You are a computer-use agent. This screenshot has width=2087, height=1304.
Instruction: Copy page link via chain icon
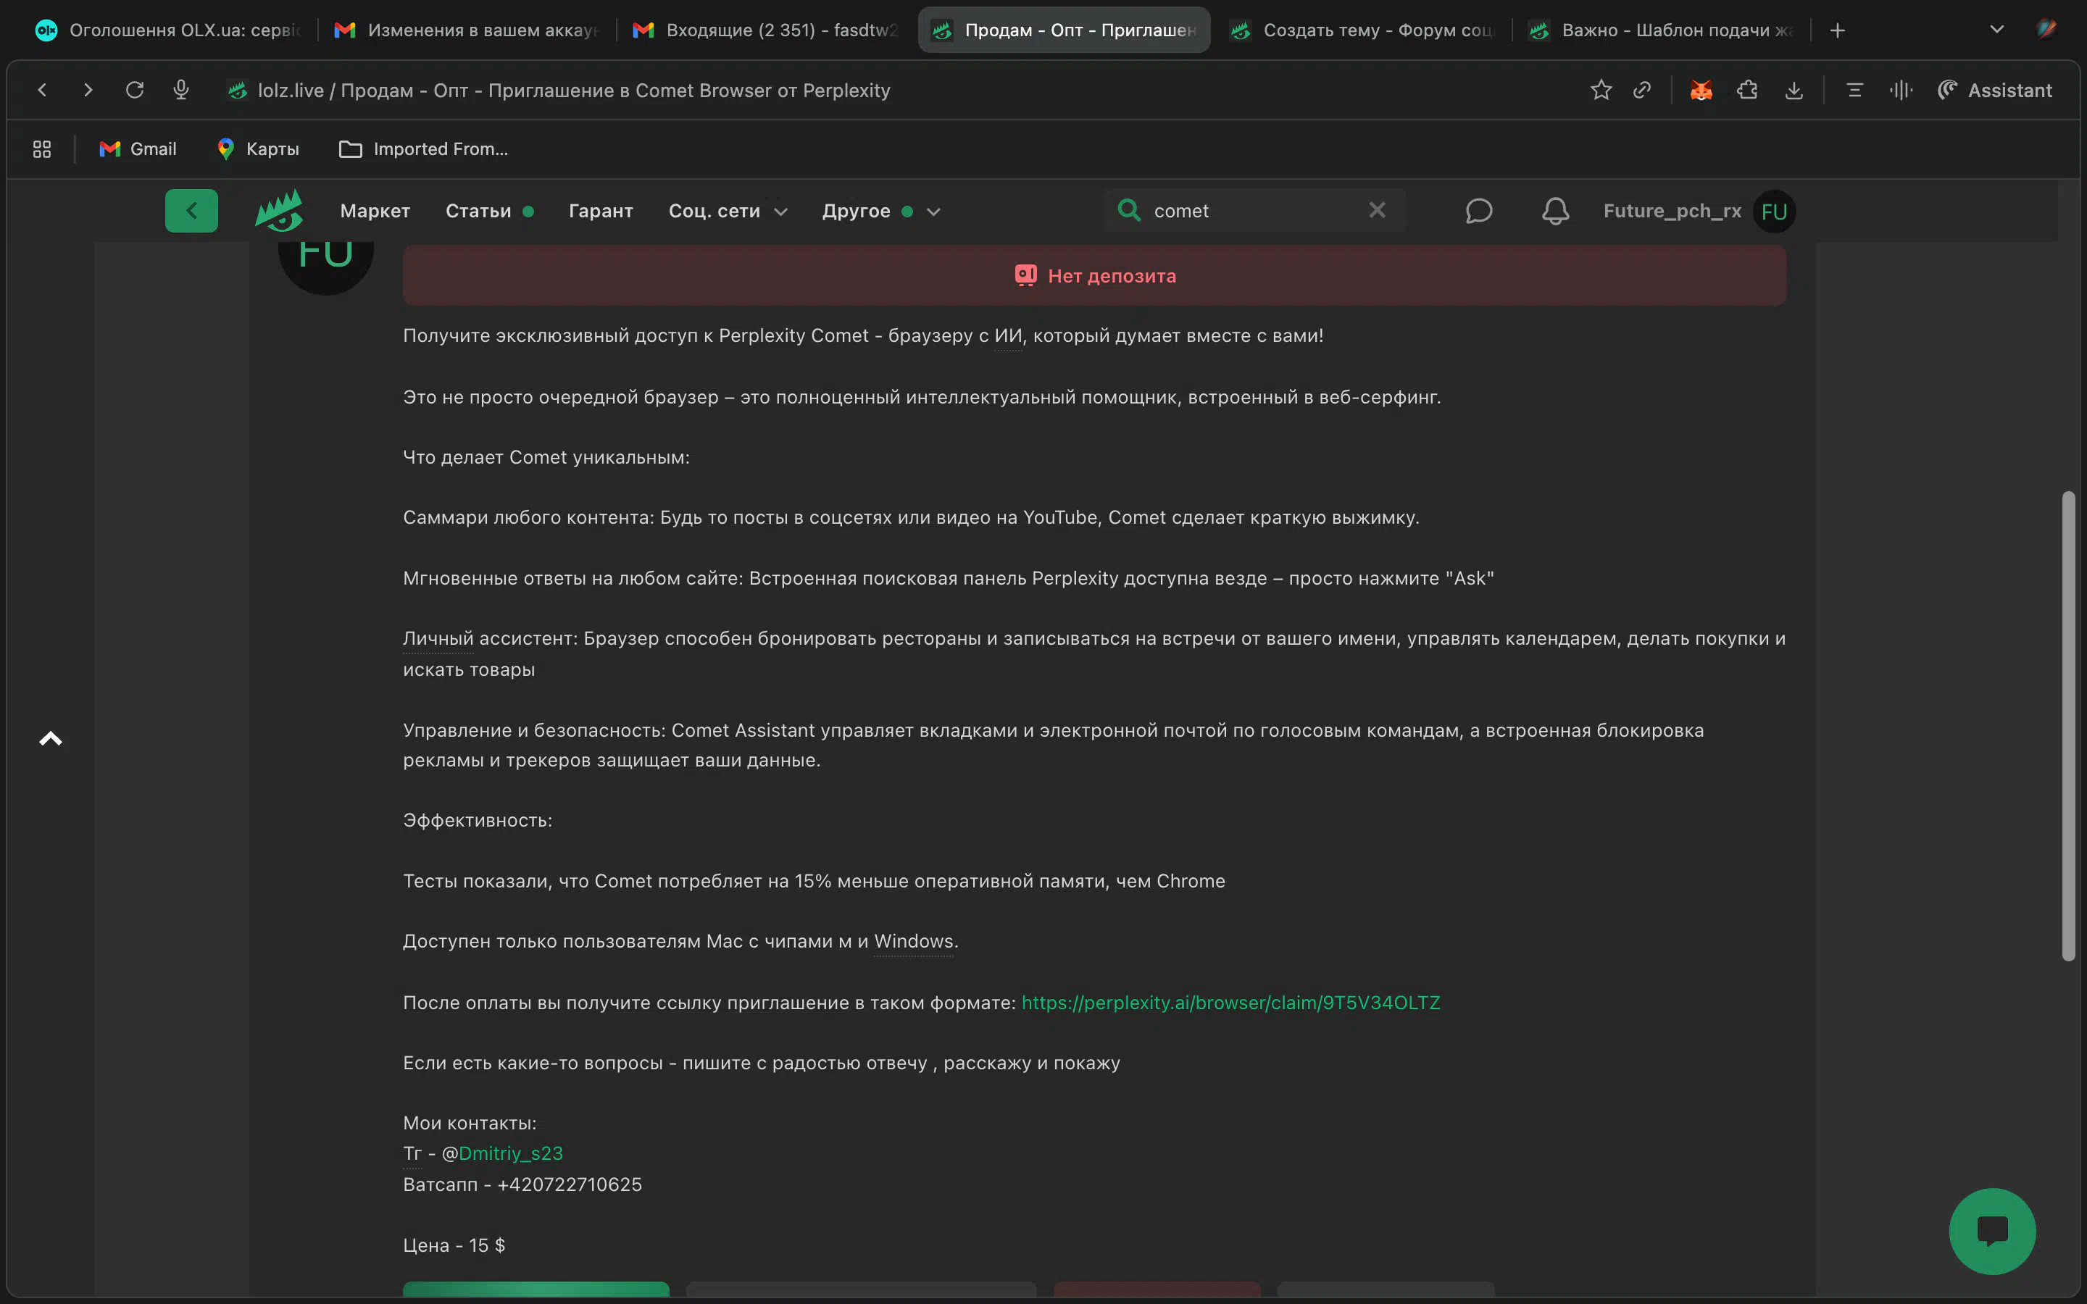[x=1642, y=90]
